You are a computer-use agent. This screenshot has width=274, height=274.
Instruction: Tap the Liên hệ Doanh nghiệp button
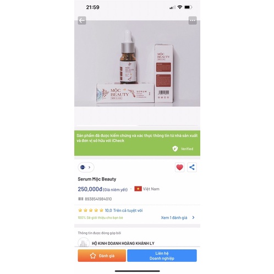pos(162,255)
